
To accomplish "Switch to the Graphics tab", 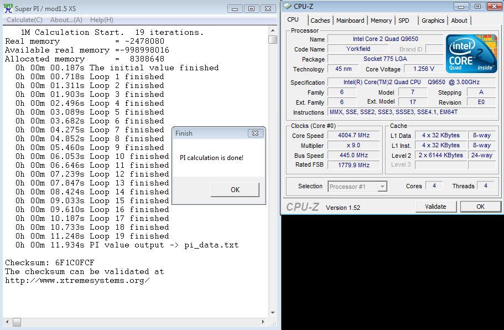I will coord(433,20).
